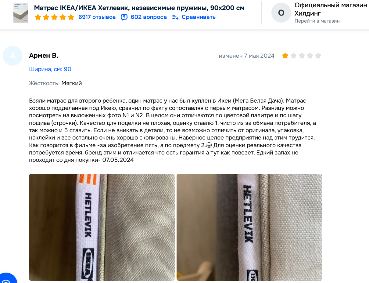Click the compare list icon beside Сравнивать

point(175,17)
